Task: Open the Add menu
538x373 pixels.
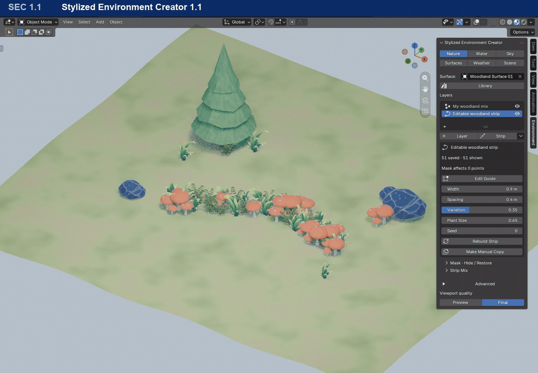Action: pos(100,22)
